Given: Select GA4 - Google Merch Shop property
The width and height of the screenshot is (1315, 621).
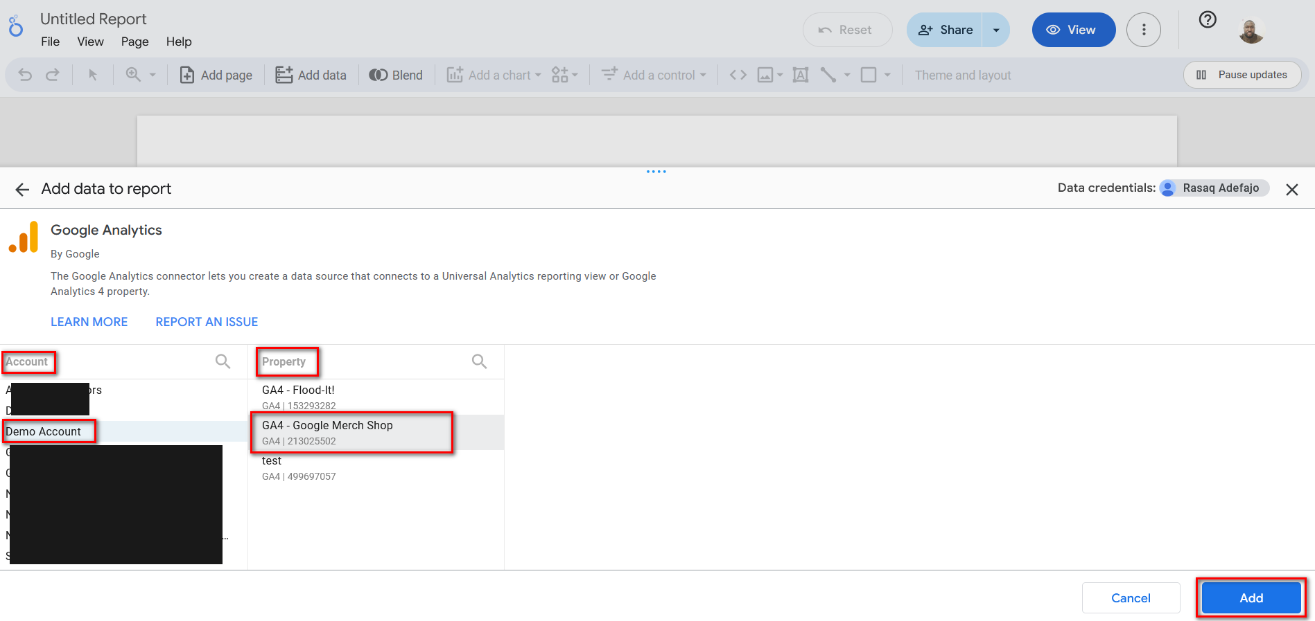Looking at the screenshot, I should tap(376, 433).
